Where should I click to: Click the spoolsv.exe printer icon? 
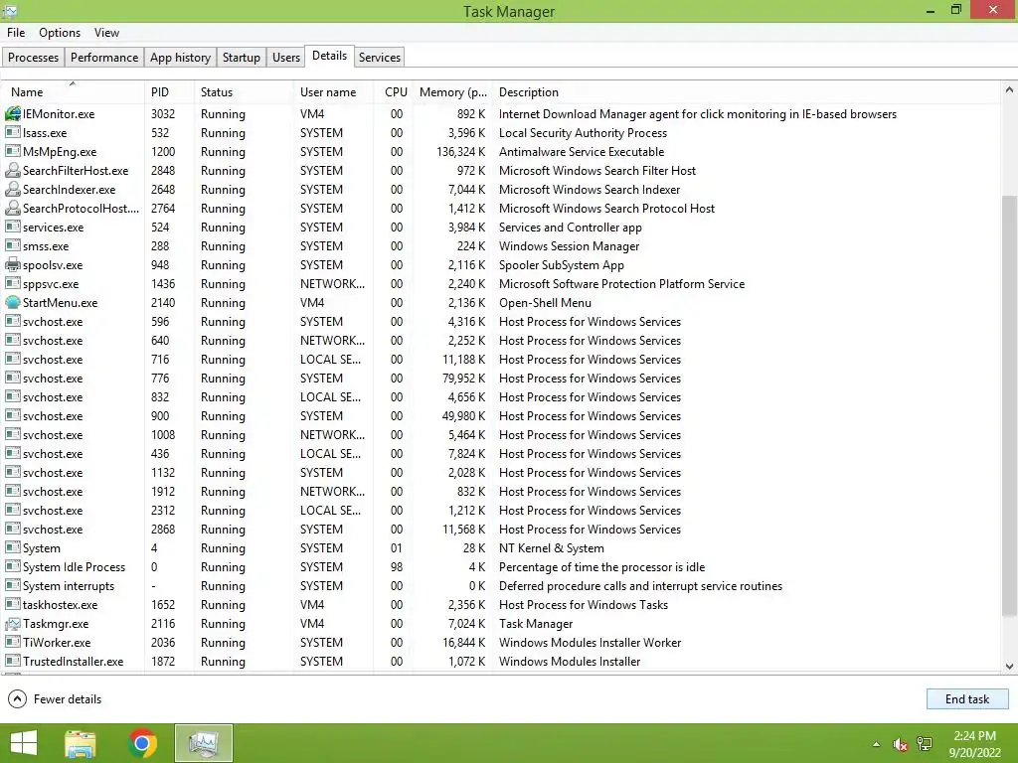click(12, 264)
